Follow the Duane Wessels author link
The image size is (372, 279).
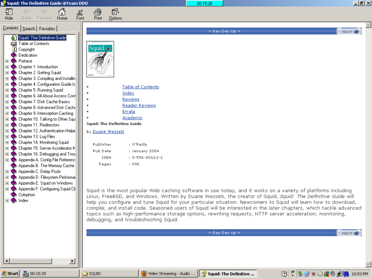[x=108, y=132]
